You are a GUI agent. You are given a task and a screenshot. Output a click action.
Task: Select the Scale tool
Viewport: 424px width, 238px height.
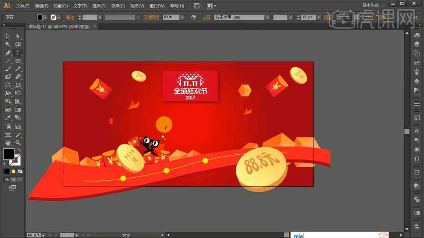tap(18, 85)
